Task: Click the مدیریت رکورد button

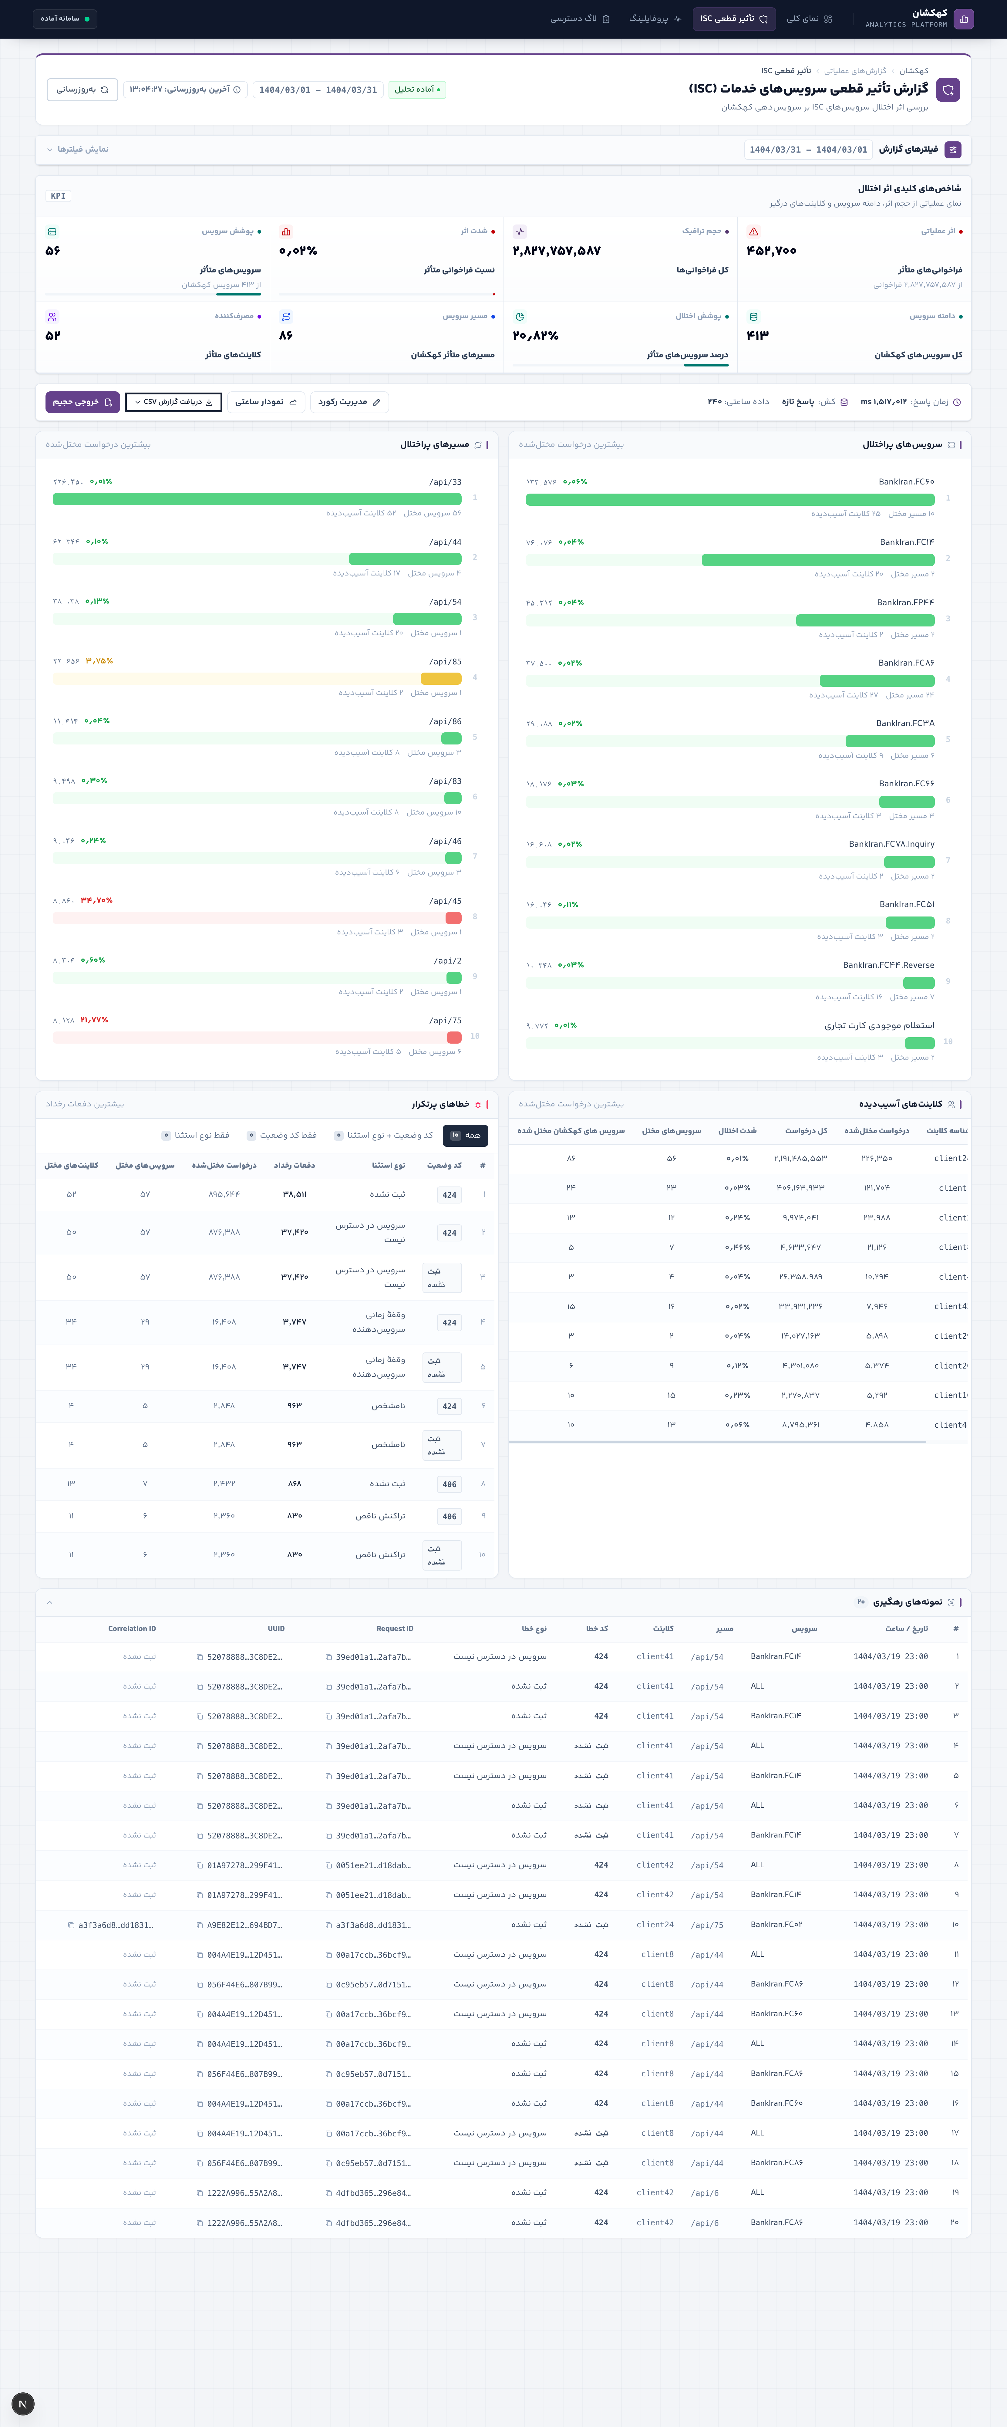Action: pos(349,402)
